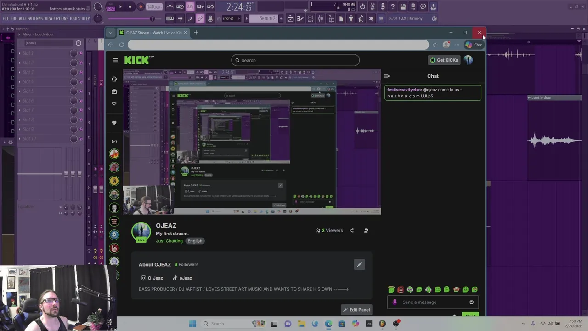This screenshot has height=331, width=588.
Task: Open a new browser tab
Action: (196, 33)
